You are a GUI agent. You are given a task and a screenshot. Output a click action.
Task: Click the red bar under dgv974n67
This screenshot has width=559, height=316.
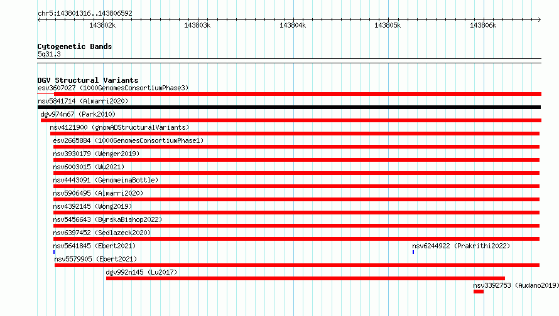[x=291, y=120]
